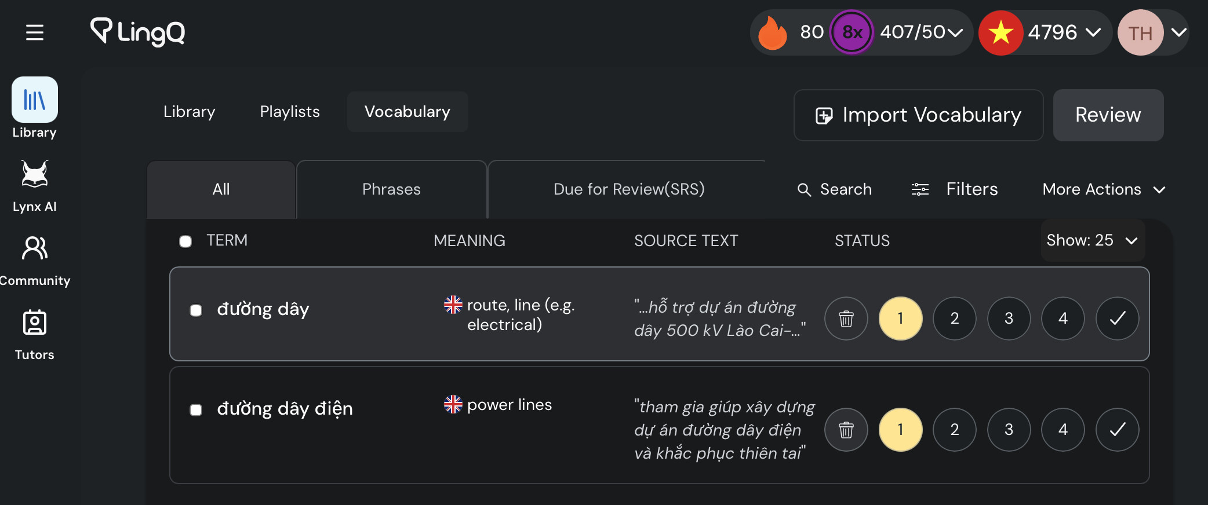Image resolution: width=1208 pixels, height=505 pixels.
Task: Open the hamburger menu
Action: click(35, 32)
